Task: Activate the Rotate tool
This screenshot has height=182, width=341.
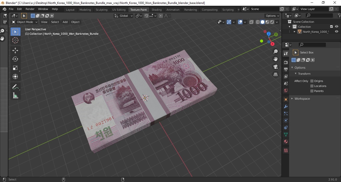Action: click(15, 59)
